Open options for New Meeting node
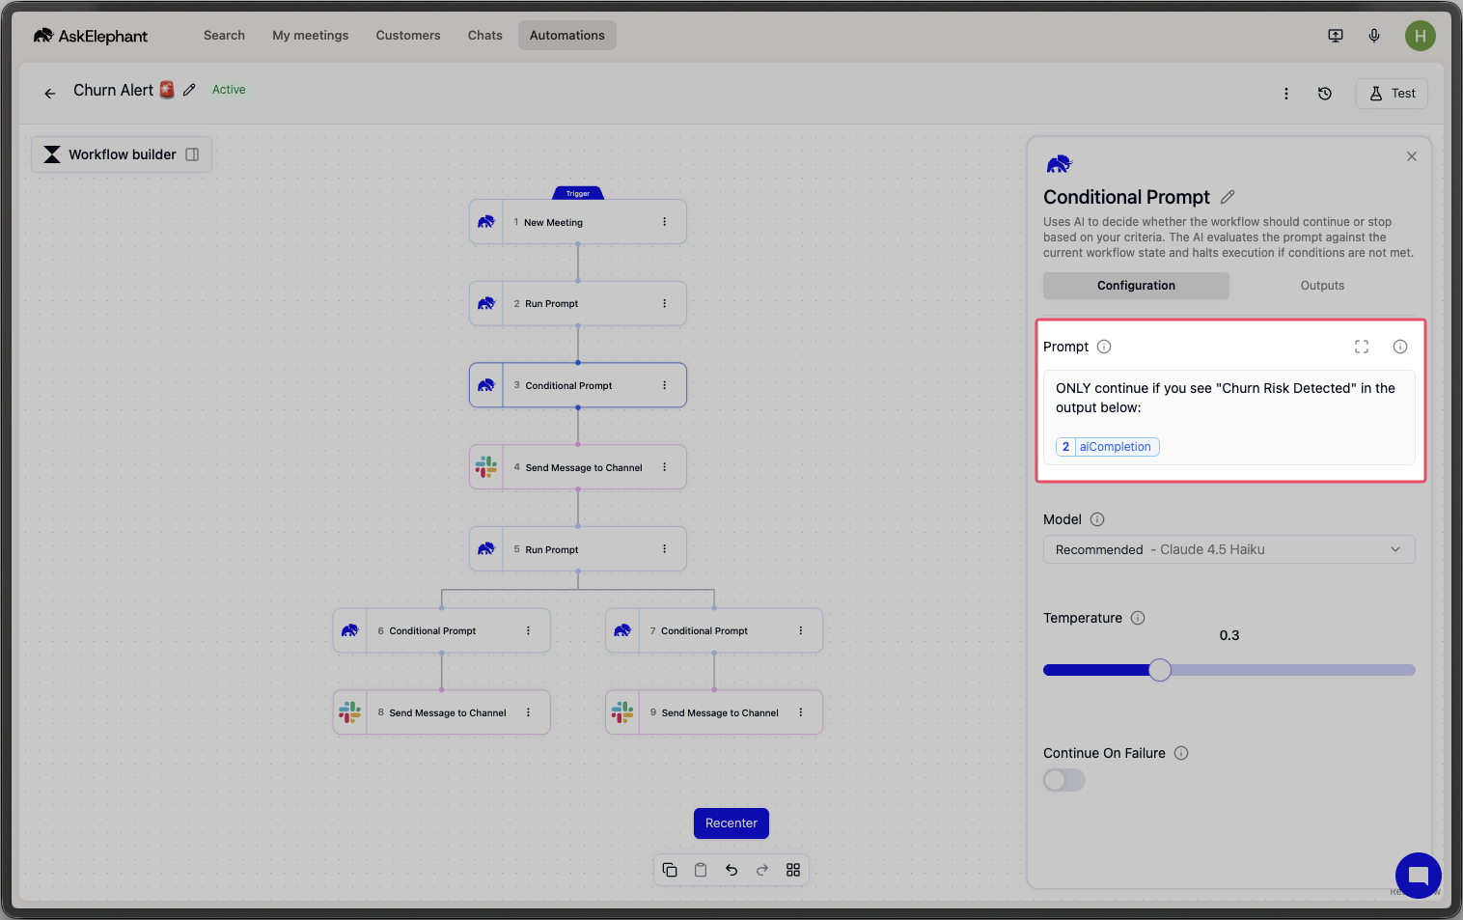 [x=664, y=222]
